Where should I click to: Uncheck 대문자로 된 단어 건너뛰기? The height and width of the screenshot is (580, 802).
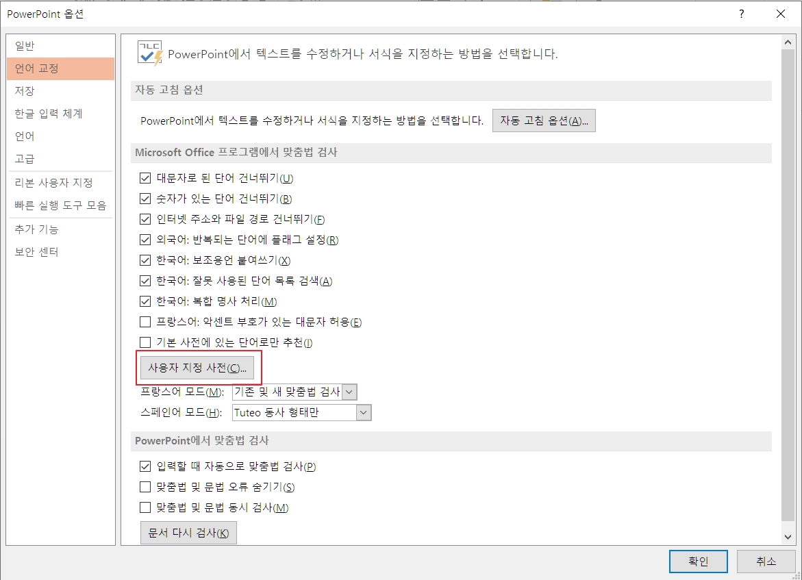click(145, 178)
